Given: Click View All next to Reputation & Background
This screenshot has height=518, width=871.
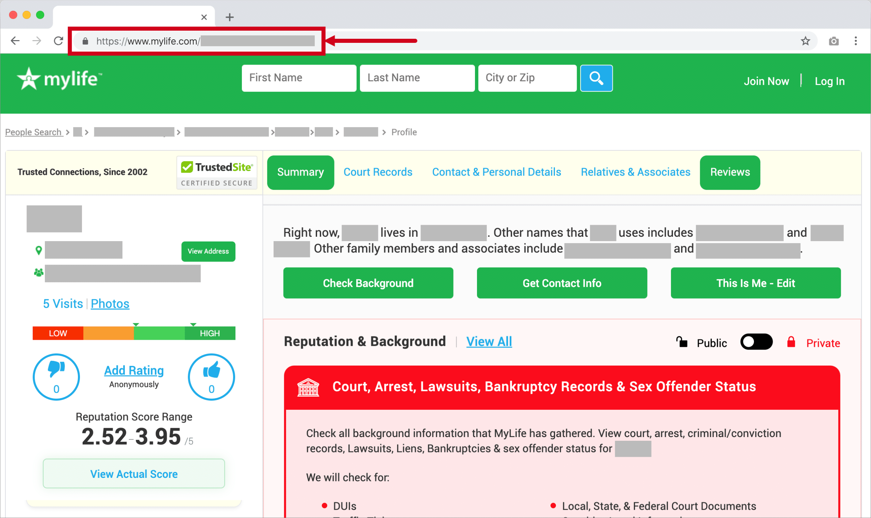Looking at the screenshot, I should (489, 342).
